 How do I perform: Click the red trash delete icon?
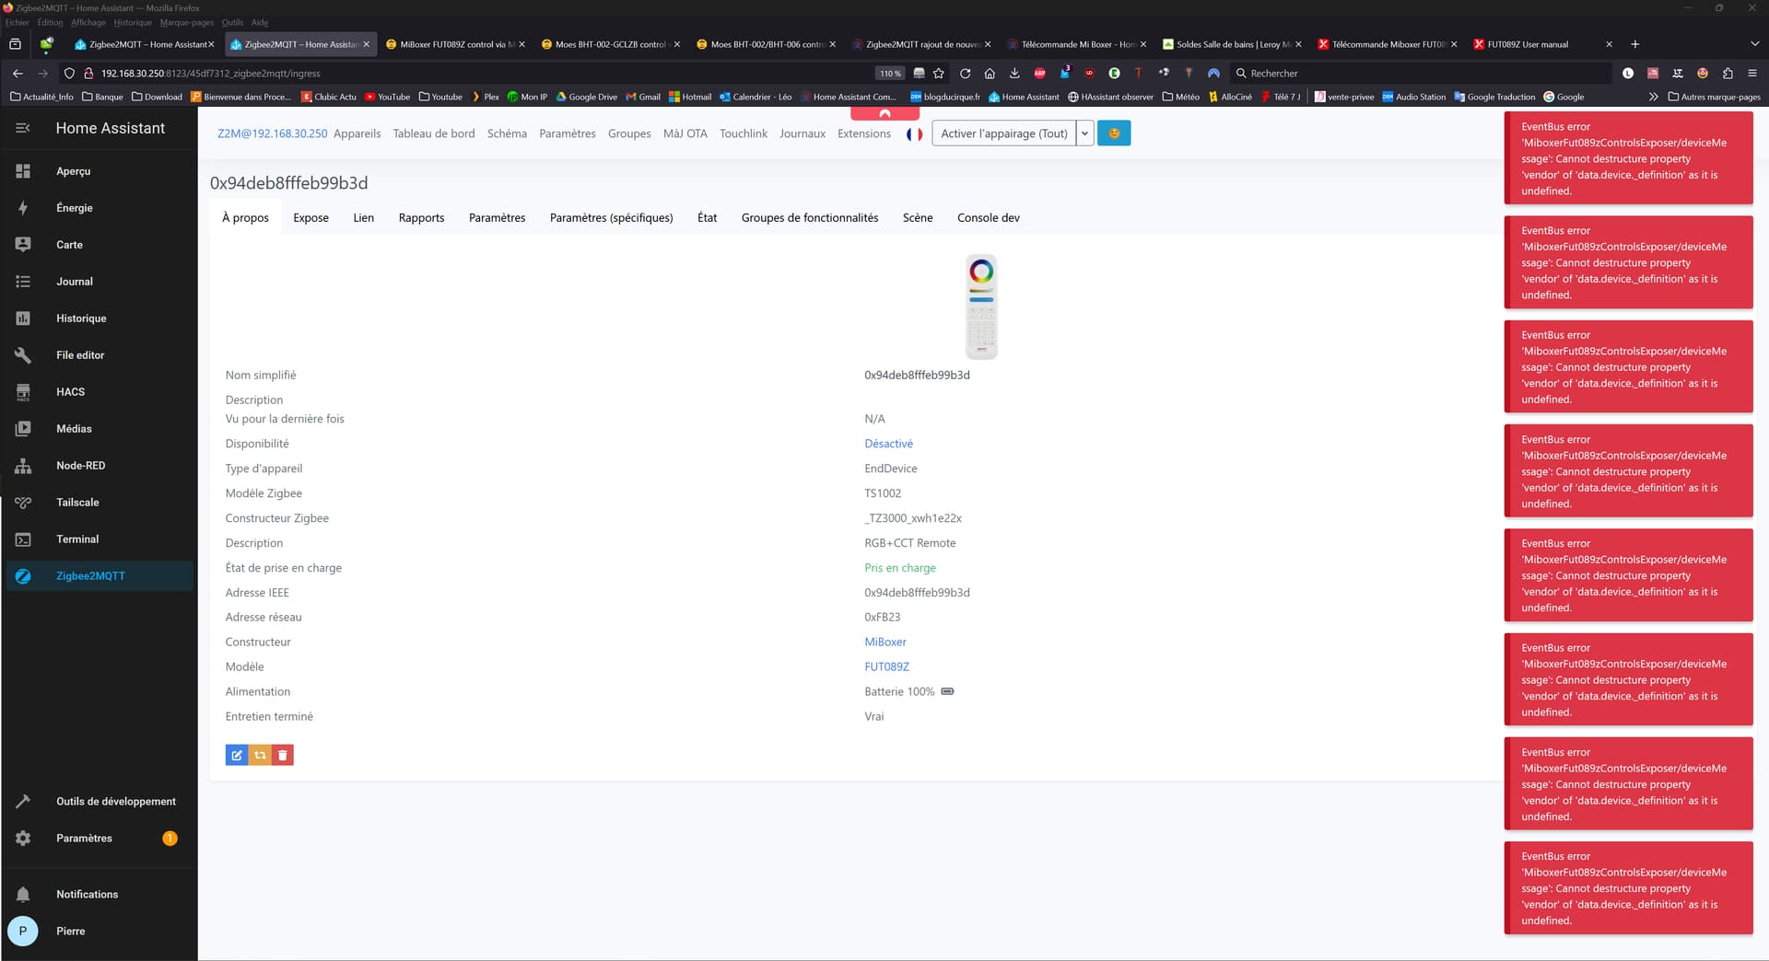283,756
